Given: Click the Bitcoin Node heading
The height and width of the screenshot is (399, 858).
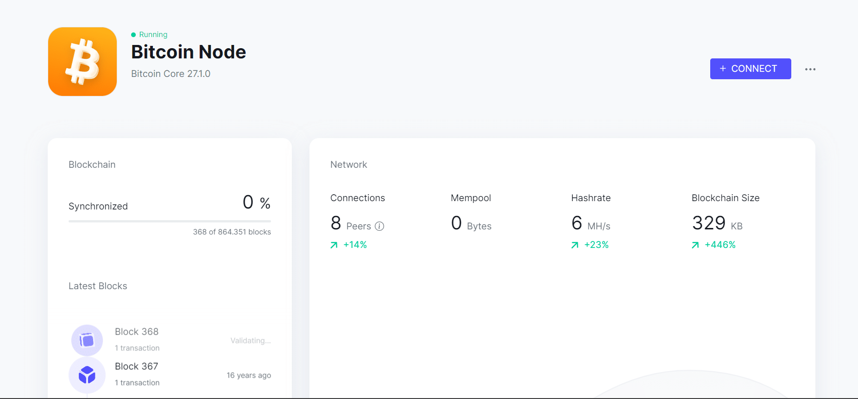Looking at the screenshot, I should pos(189,52).
